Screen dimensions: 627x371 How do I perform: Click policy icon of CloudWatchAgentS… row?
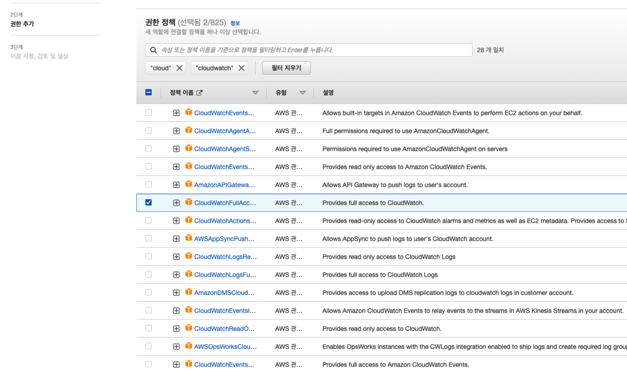tap(189, 148)
